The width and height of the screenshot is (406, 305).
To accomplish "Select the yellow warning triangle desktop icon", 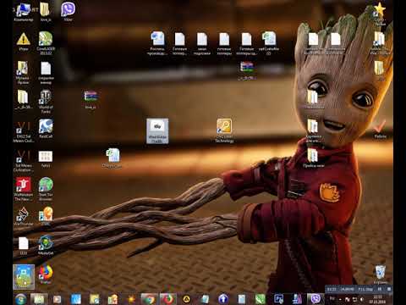I will [x=24, y=42].
